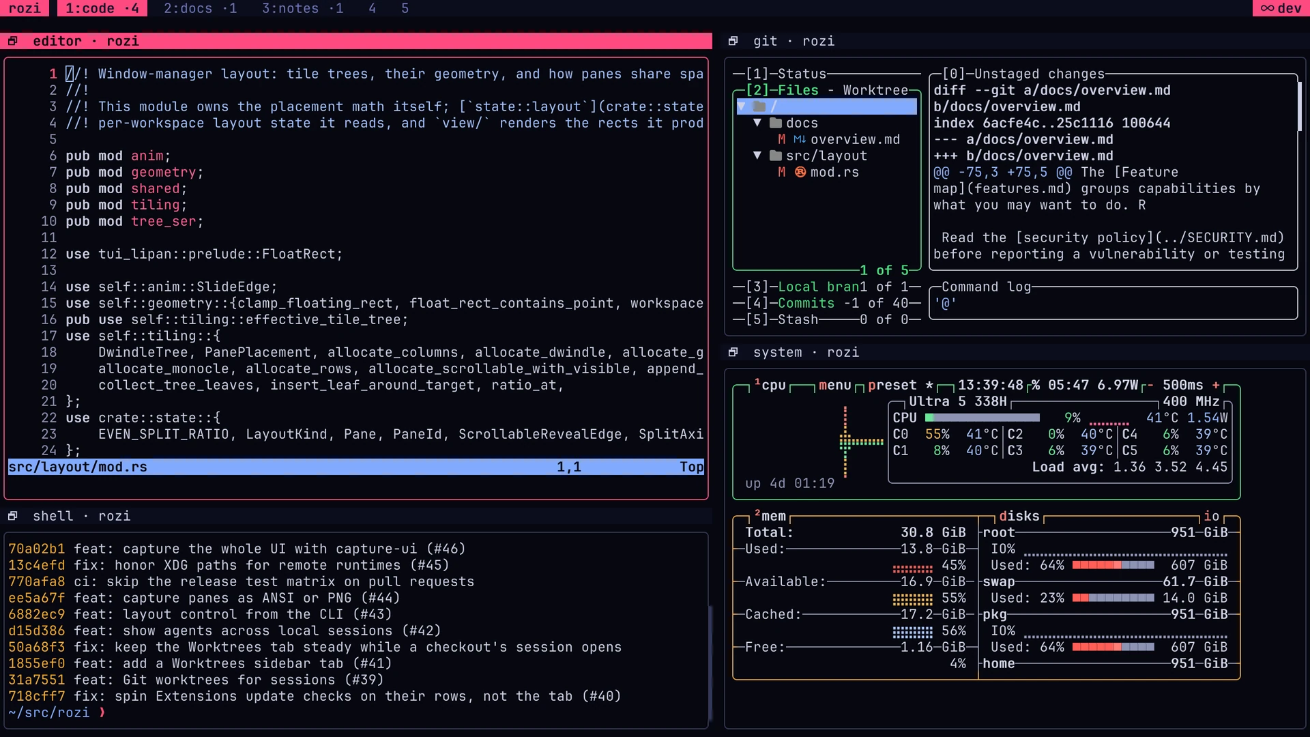Image resolution: width=1310 pixels, height=737 pixels.
Task: Switch to workspace tab 5
Action: point(405,8)
